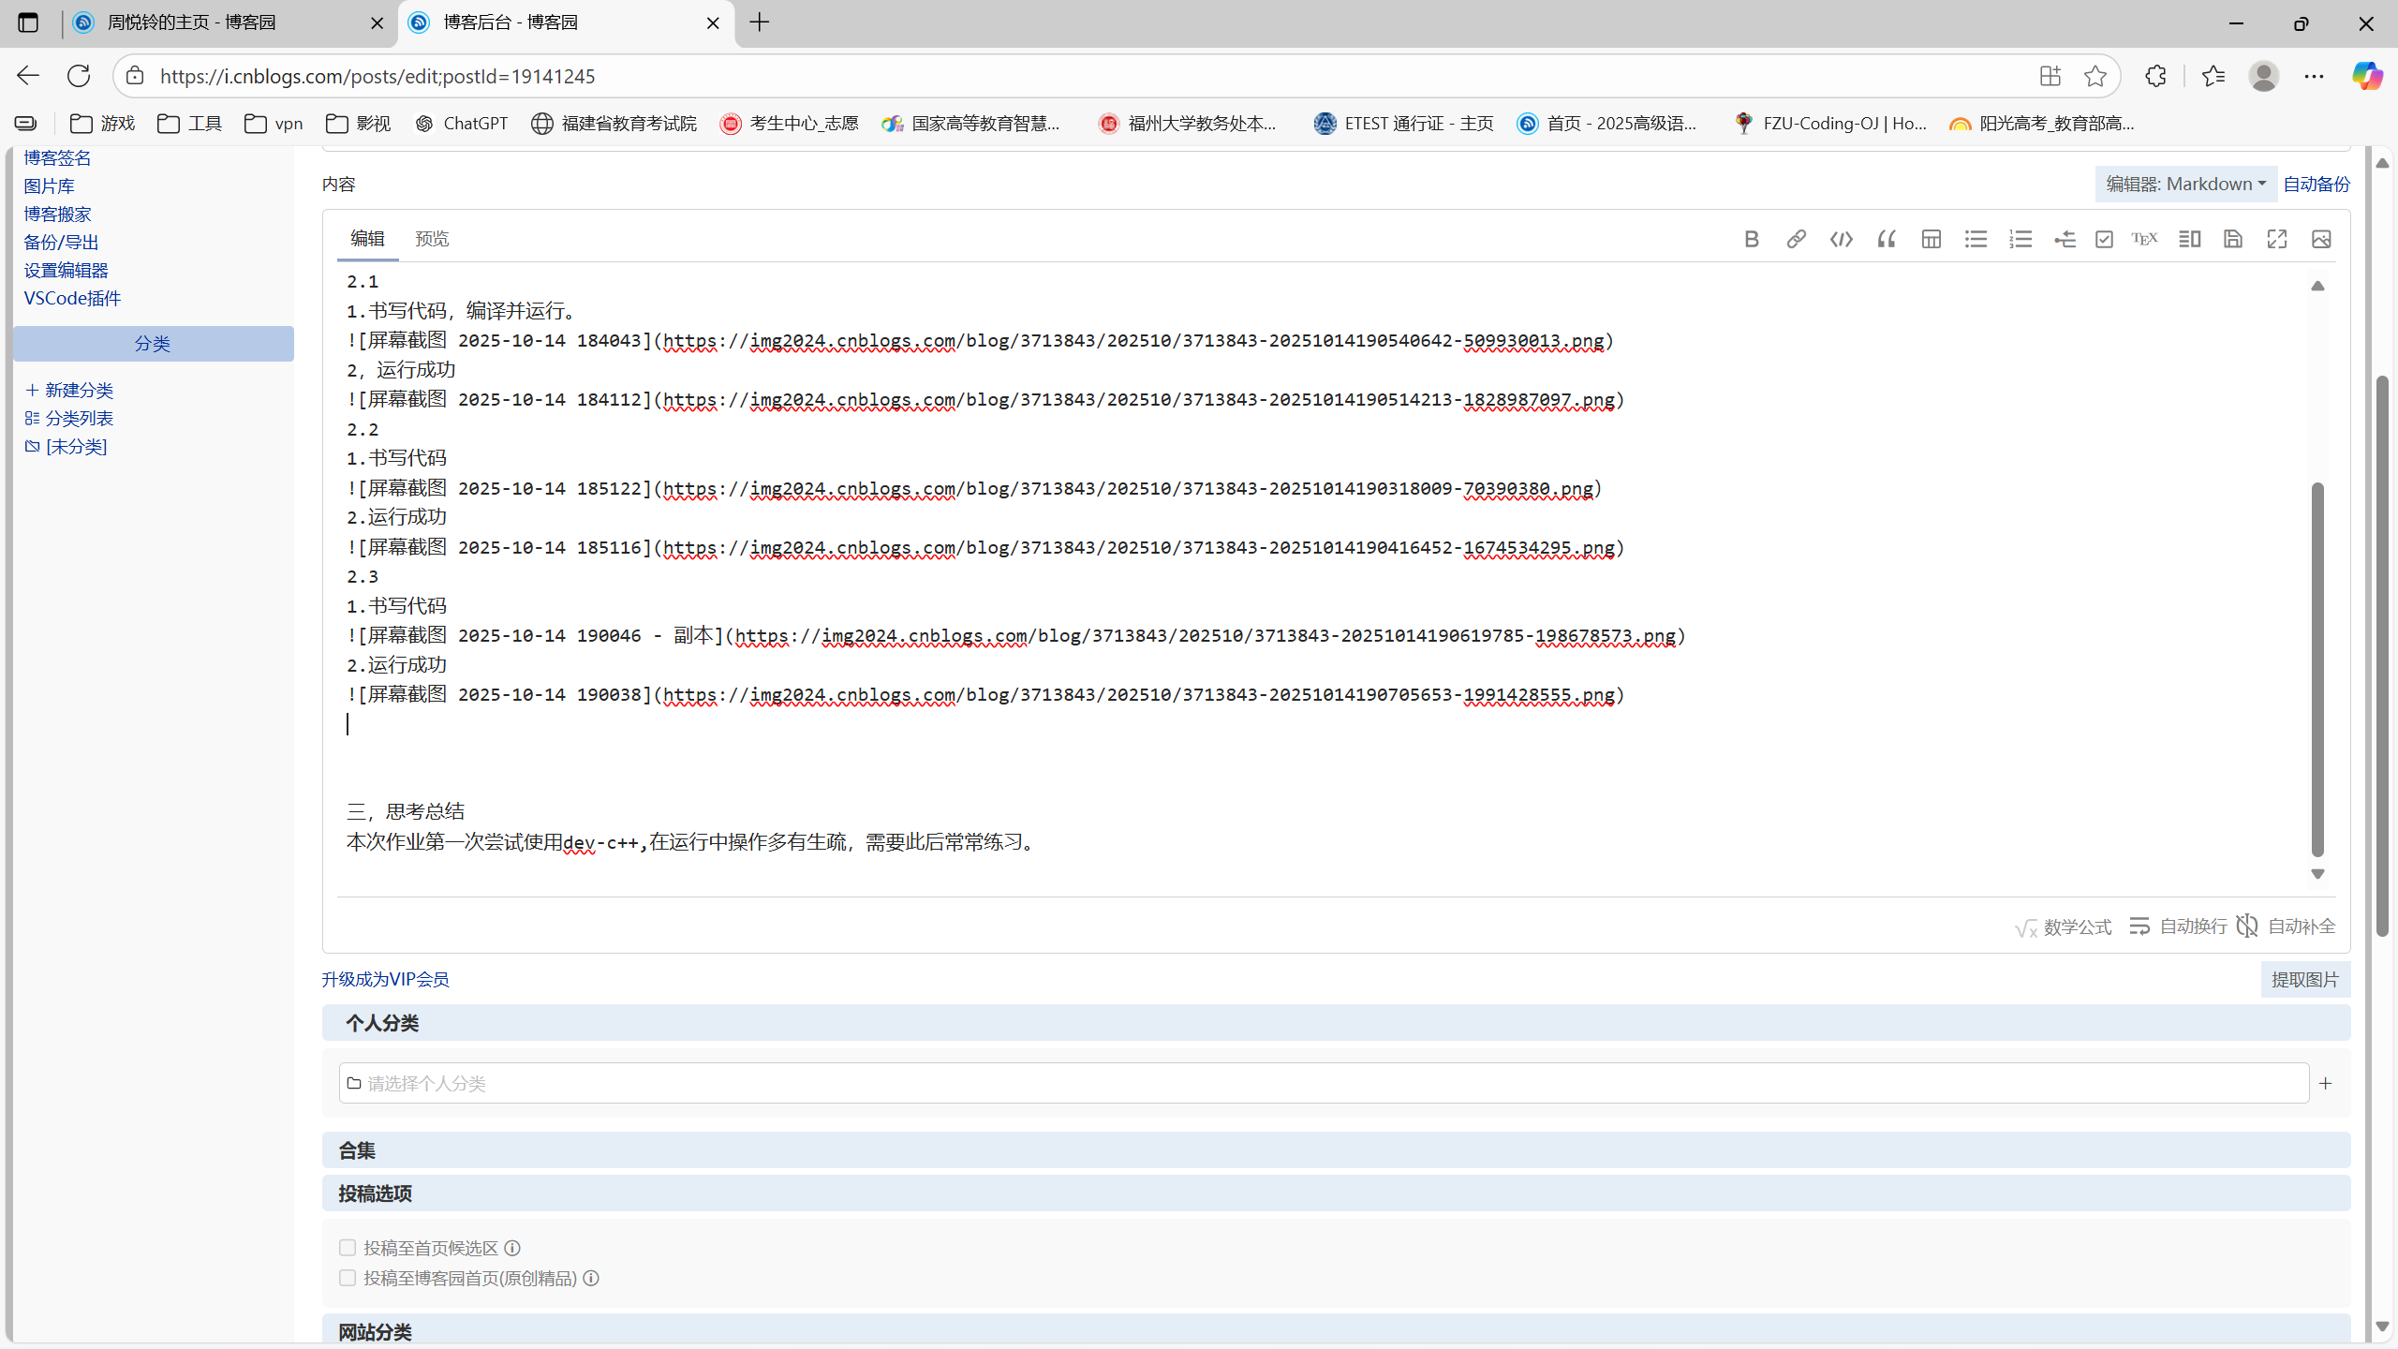Insert TeX math formula
This screenshot has height=1349, width=2398.
pos(2144,239)
